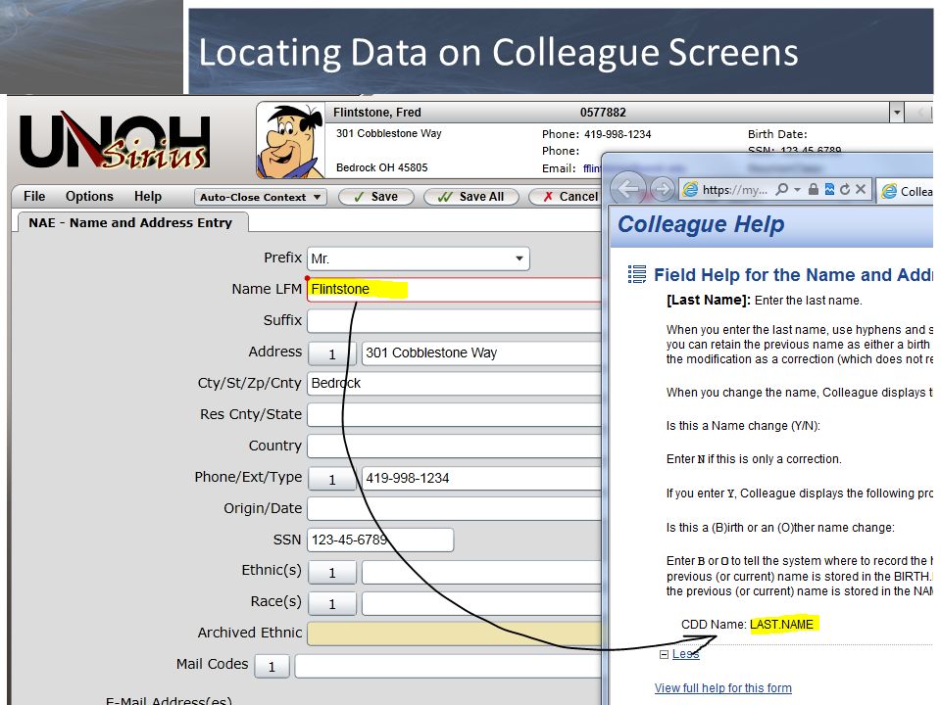Expand the person context header dropdown arrow
This screenshot has width=941, height=705.
point(897,112)
